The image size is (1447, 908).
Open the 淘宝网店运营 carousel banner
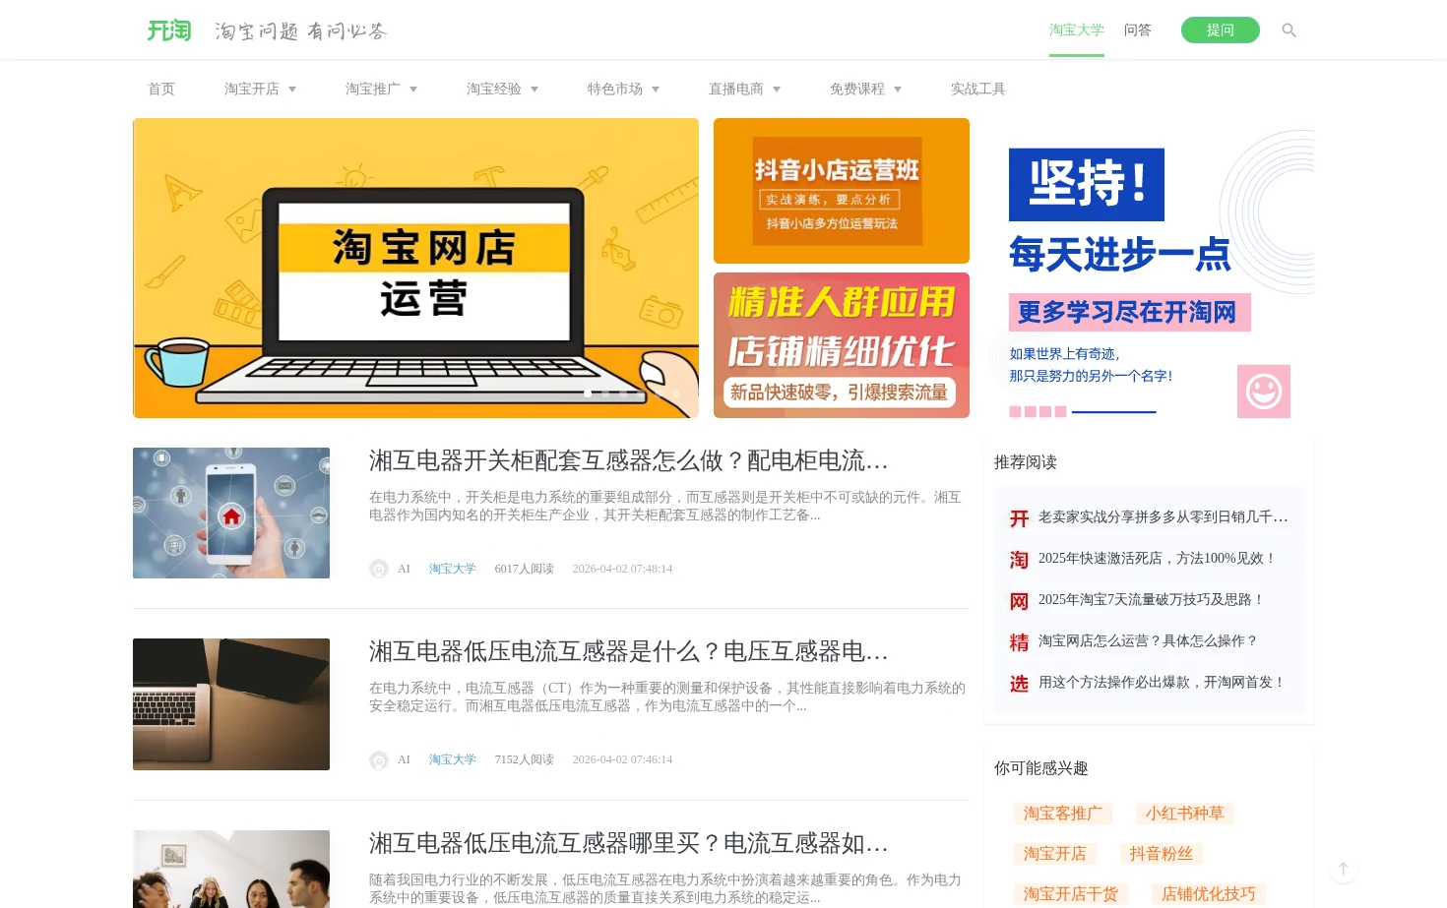415,268
